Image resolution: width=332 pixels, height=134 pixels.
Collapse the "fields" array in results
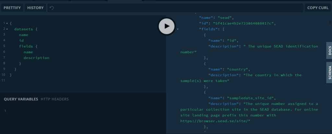tap(178, 29)
